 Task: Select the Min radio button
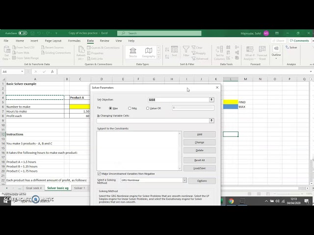click(130, 108)
